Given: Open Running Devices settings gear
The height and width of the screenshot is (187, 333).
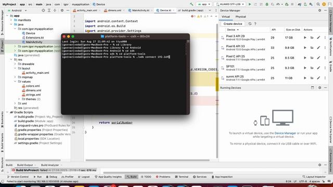Looking at the screenshot, I should pyautogui.click(x=319, y=88).
